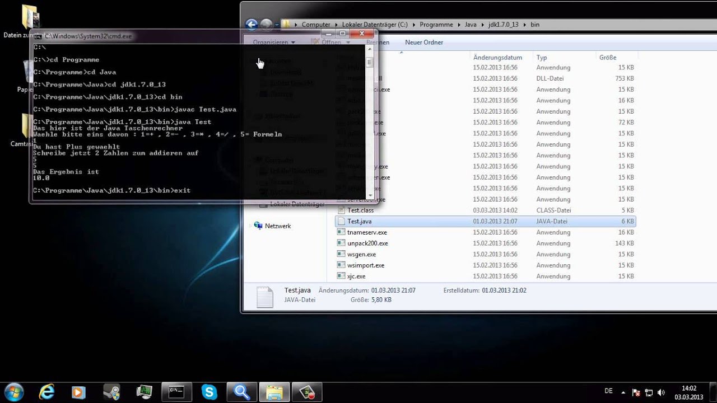The height and width of the screenshot is (403, 717).
Task: Expand the breadcrumb arrow after jdk1.7.0_13
Action: [x=524, y=25]
